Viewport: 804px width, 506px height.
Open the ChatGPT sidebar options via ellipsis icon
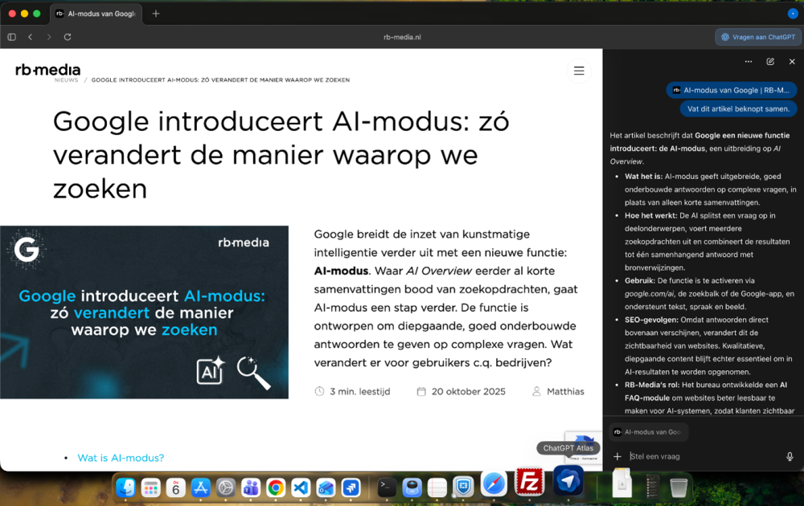(748, 62)
